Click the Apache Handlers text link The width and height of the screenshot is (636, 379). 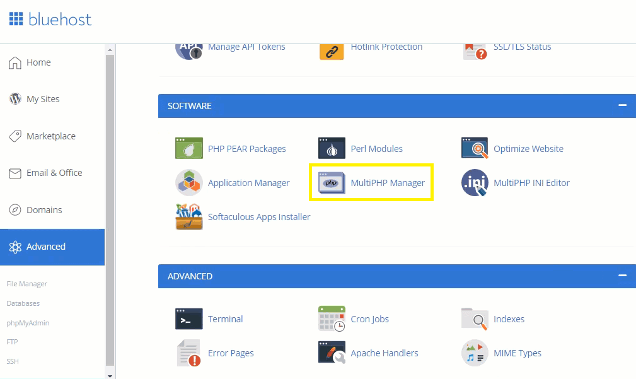(384, 353)
